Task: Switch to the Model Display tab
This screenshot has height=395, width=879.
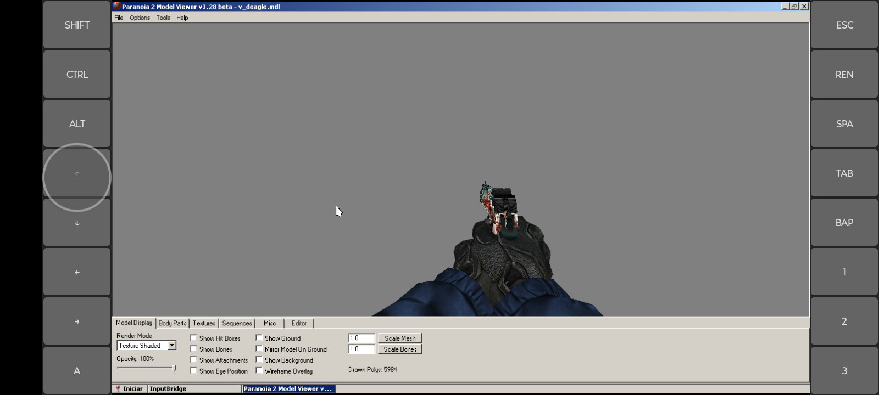Action: tap(134, 323)
